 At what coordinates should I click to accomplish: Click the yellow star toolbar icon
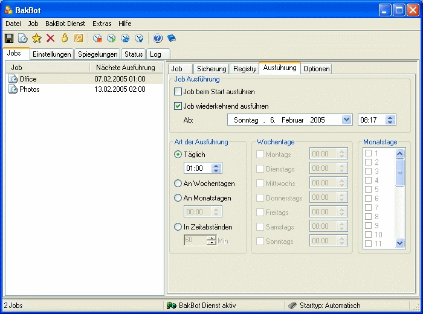(x=37, y=38)
